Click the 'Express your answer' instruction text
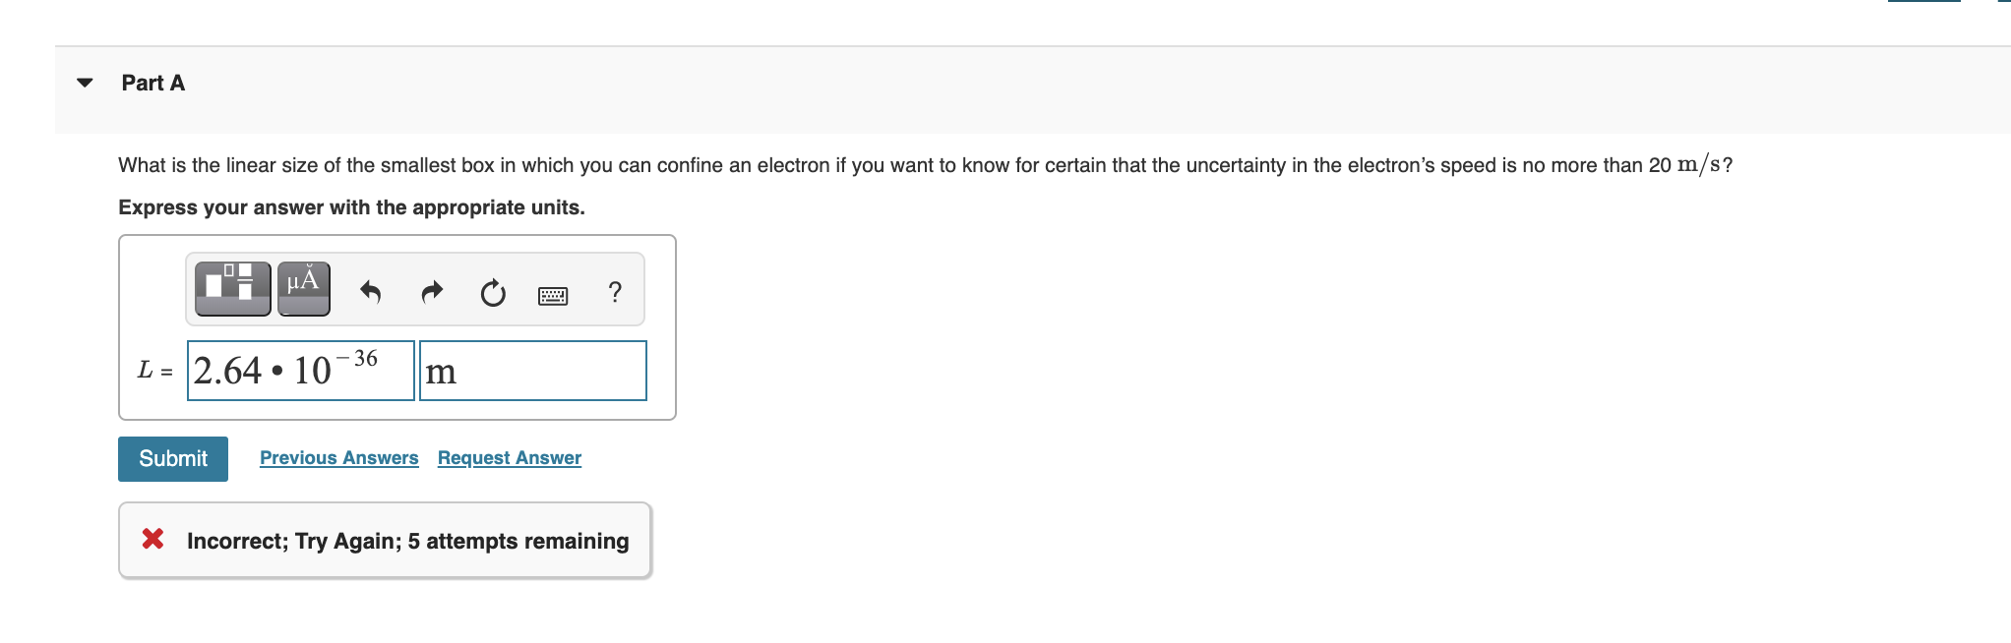The image size is (2011, 643). (x=351, y=207)
